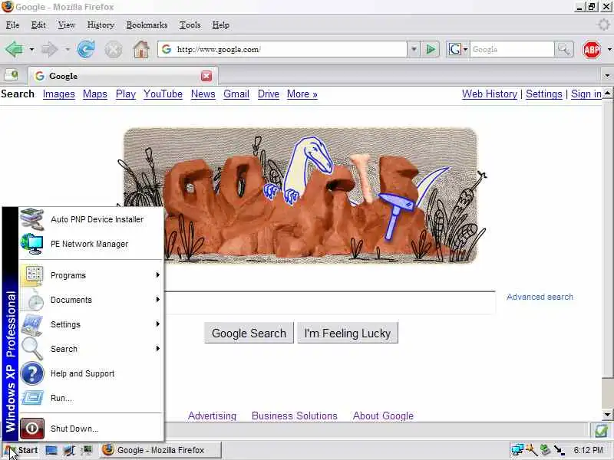
Task: Click the search magnifier button in search box
Action: click(564, 49)
